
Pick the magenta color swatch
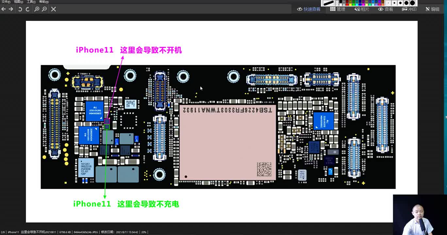[363, 5]
